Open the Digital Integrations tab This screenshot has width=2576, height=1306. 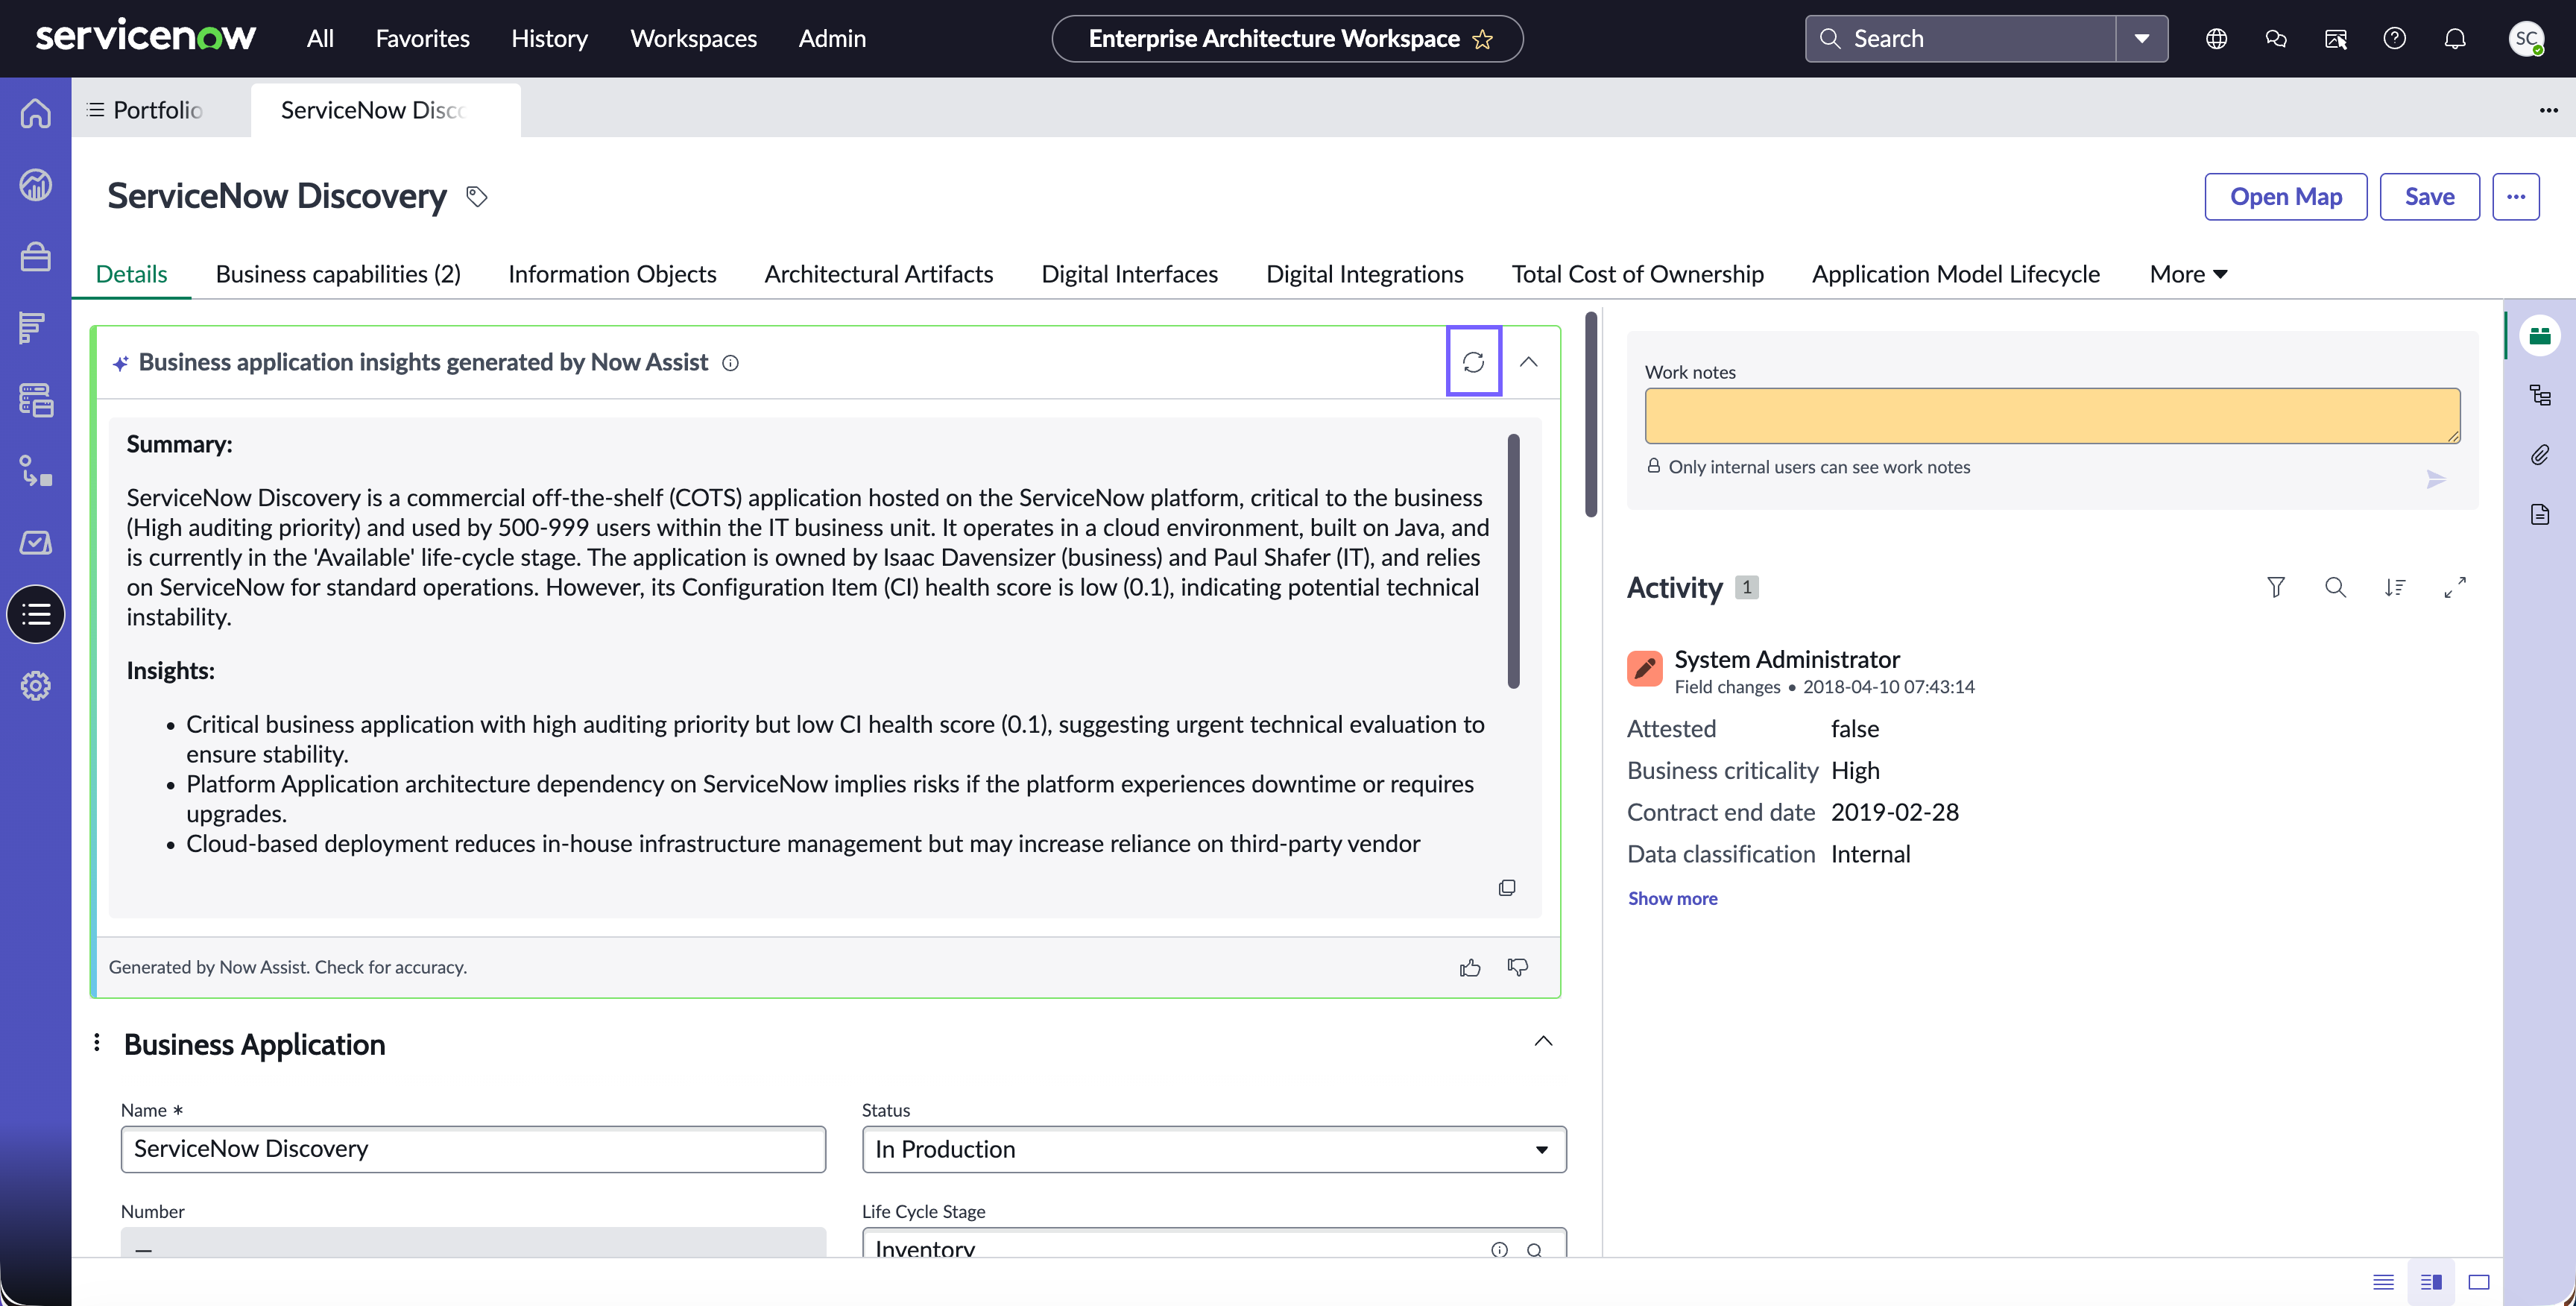click(1365, 274)
